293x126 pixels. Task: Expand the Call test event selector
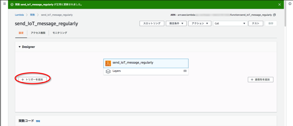tap(230, 23)
